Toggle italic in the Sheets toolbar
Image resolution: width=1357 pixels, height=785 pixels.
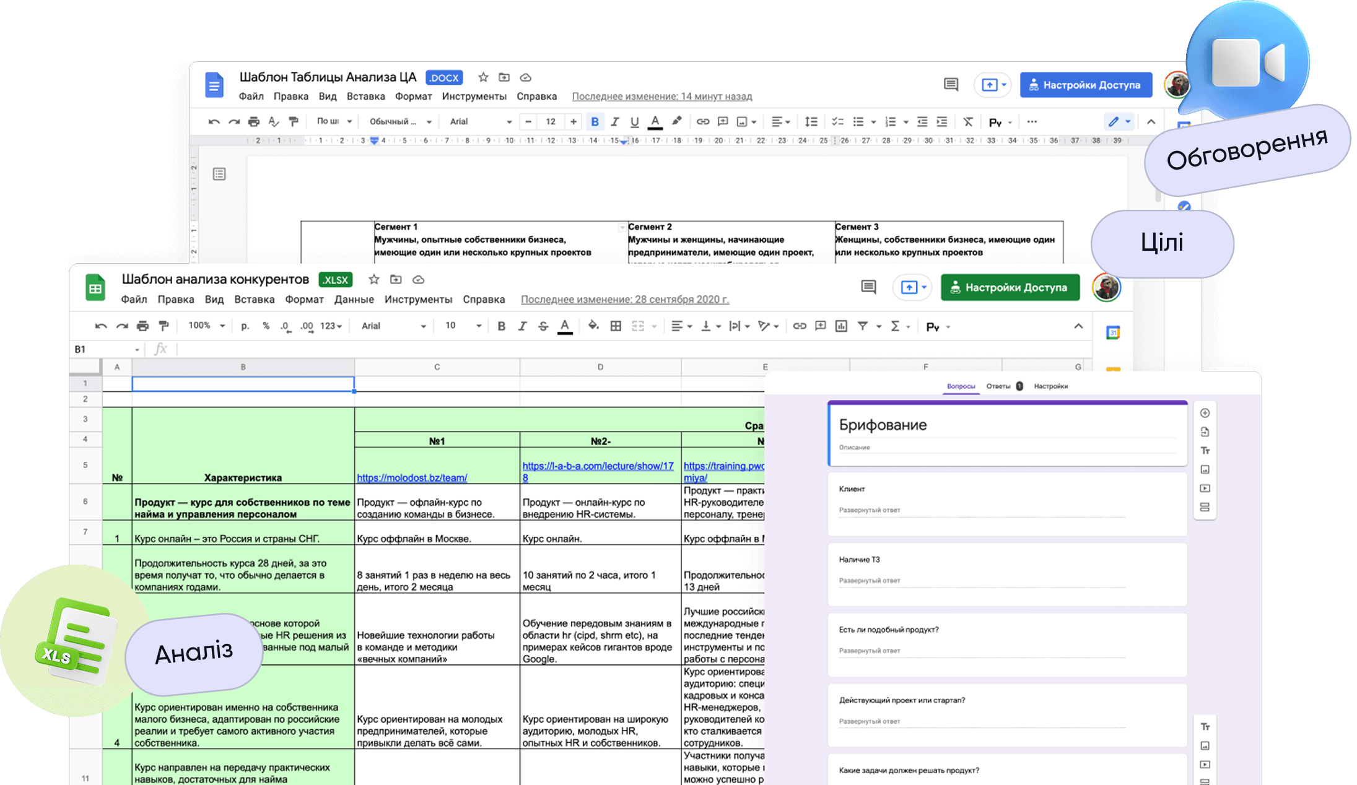[x=522, y=326]
